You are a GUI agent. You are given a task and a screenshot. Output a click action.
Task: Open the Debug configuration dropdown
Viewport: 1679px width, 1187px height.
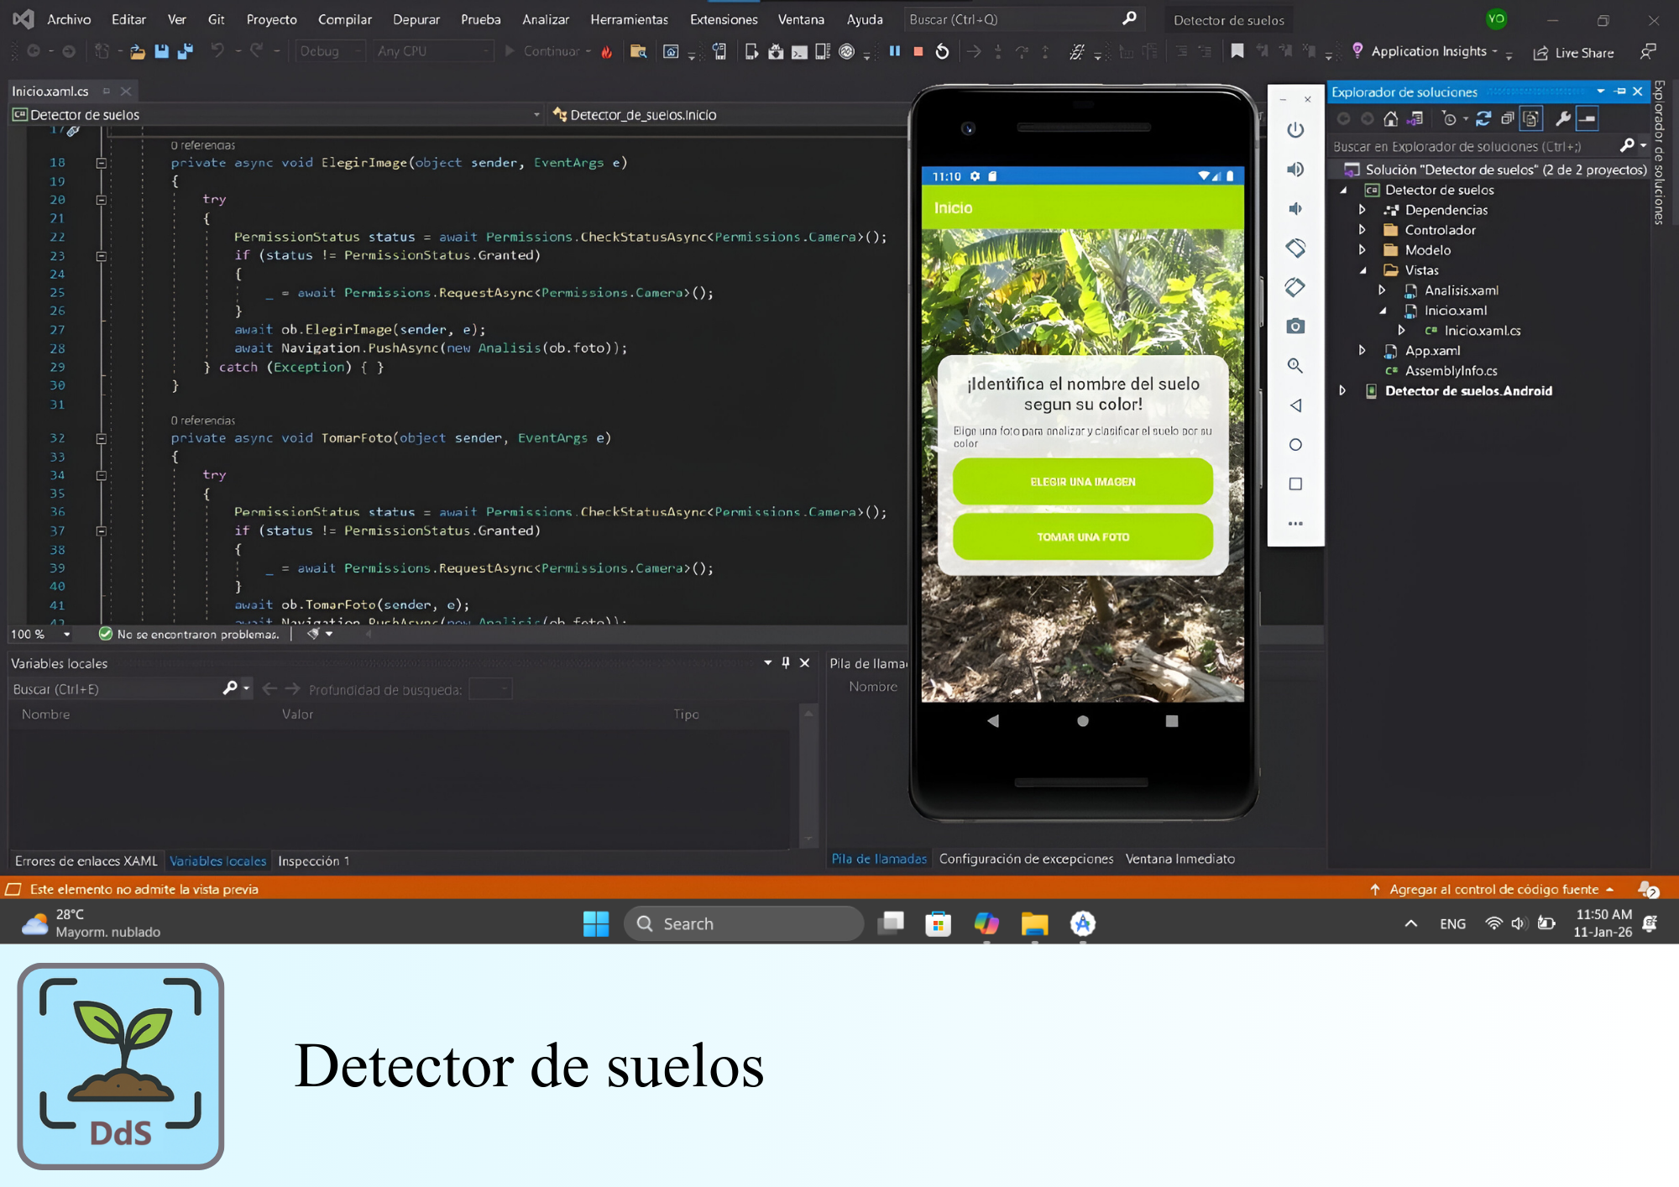331,51
